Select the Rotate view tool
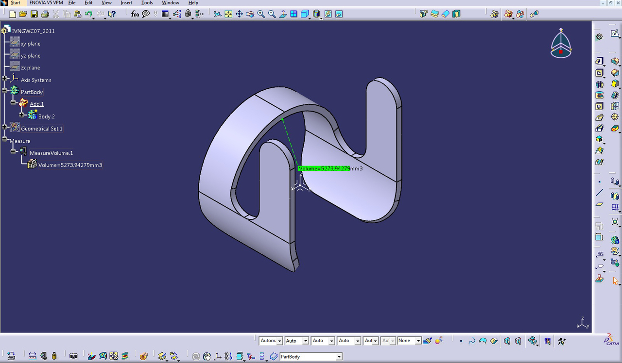Image resolution: width=622 pixels, height=363 pixels. click(x=250, y=14)
